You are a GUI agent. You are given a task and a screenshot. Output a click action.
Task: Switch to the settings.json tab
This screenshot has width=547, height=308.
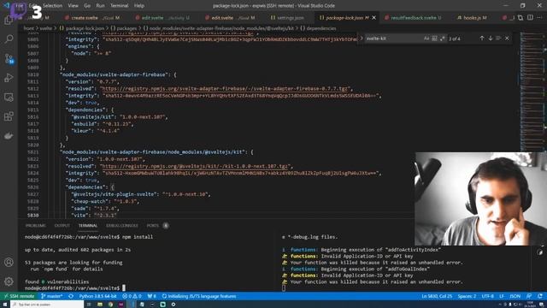[287, 17]
